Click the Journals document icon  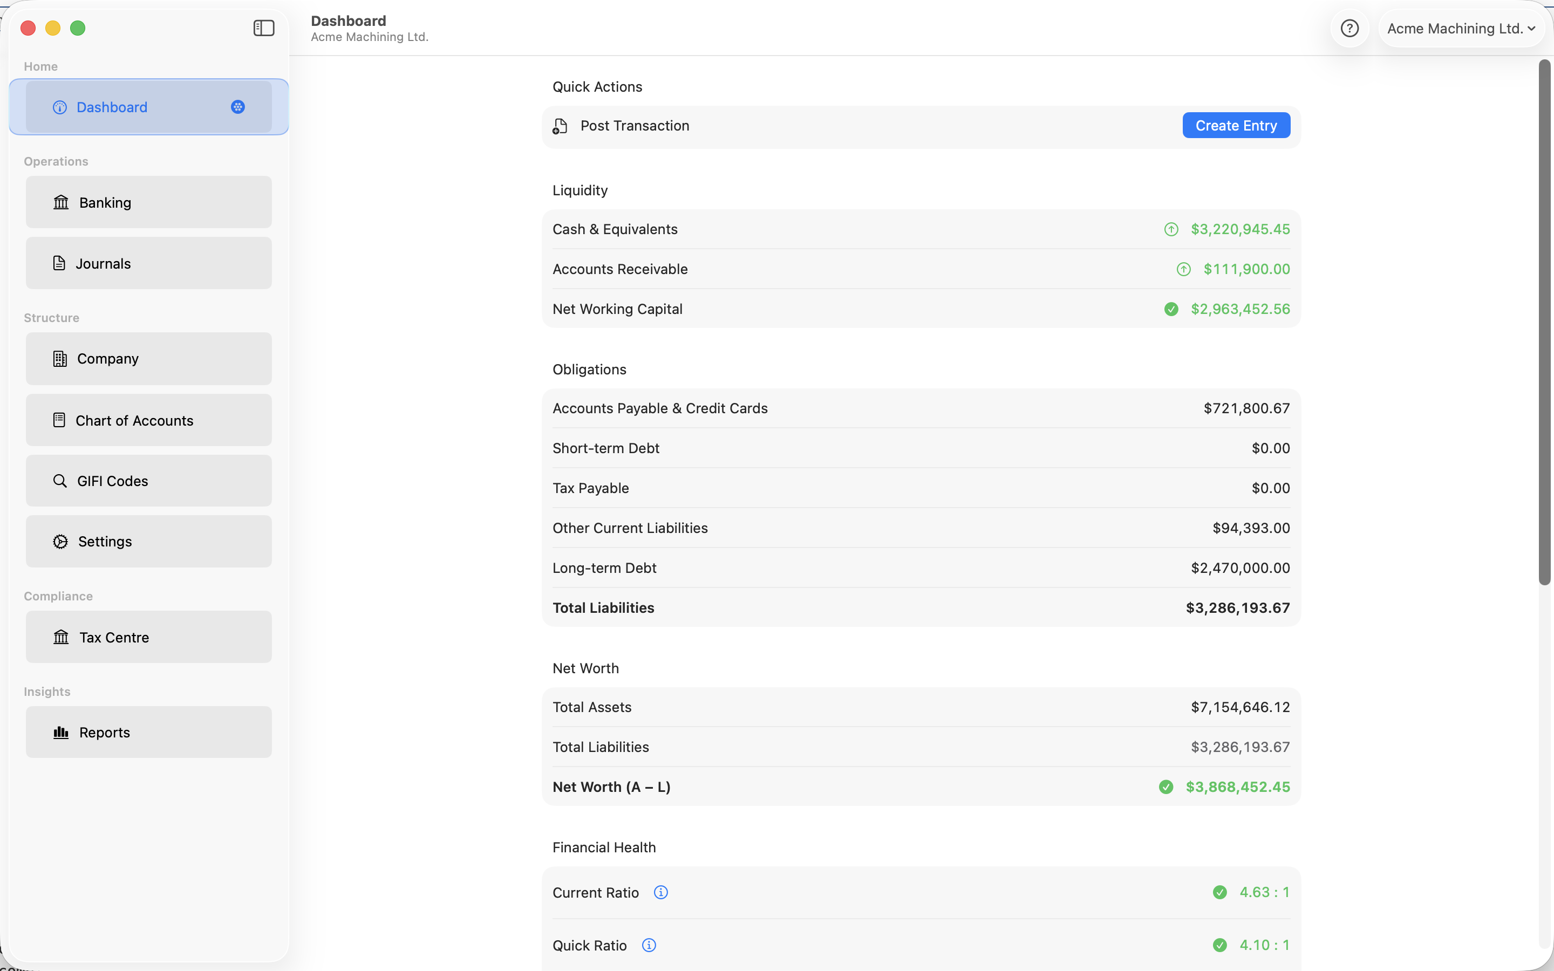point(59,263)
